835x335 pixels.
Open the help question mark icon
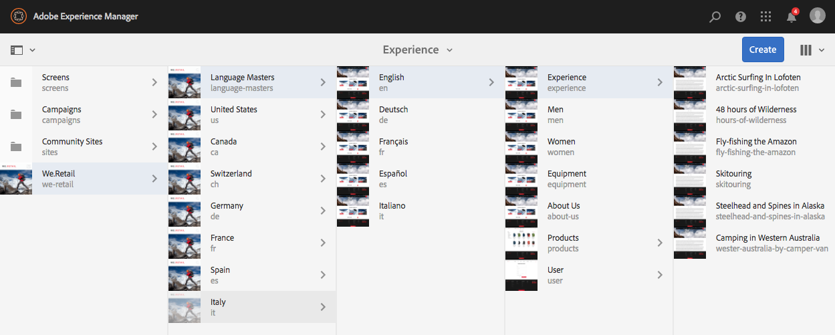[x=741, y=17]
